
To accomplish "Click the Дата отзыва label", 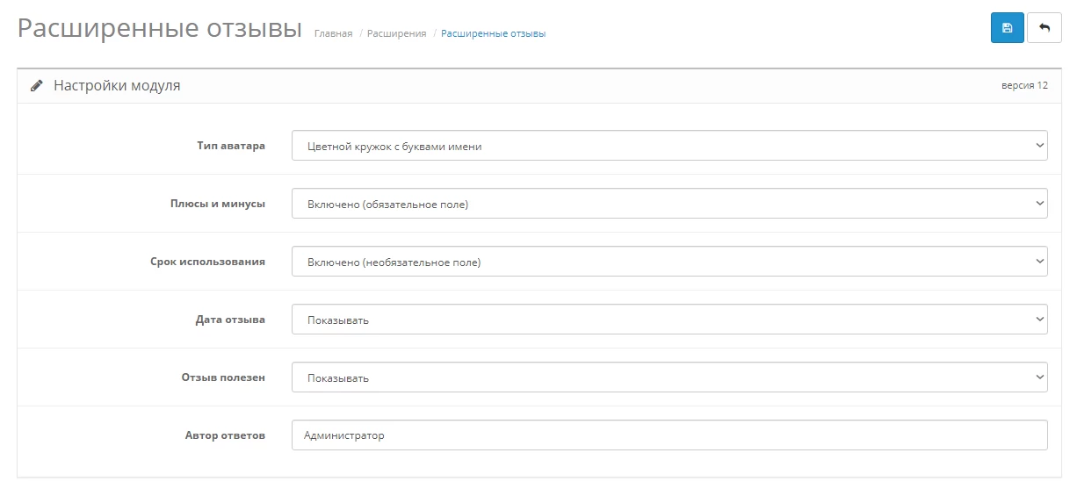I will (230, 320).
